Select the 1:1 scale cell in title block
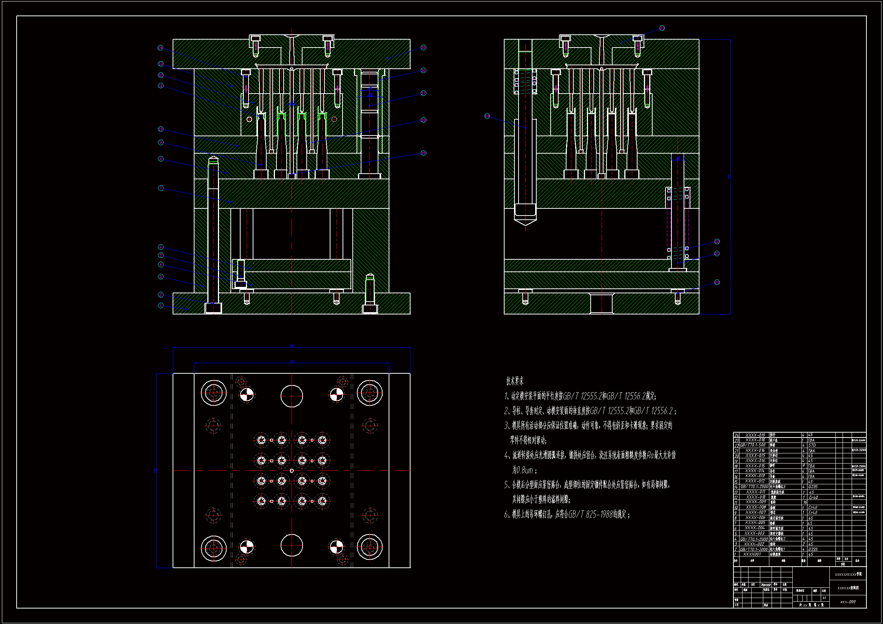Screen dimensions: 883x624 pyautogui.click(x=824, y=598)
